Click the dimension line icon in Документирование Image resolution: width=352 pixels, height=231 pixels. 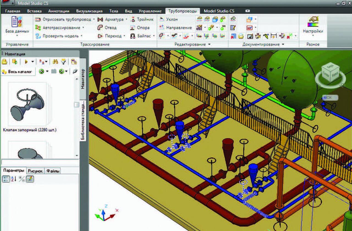(273, 36)
